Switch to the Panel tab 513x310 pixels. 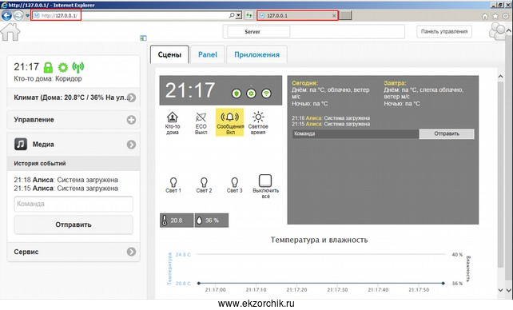click(x=208, y=54)
